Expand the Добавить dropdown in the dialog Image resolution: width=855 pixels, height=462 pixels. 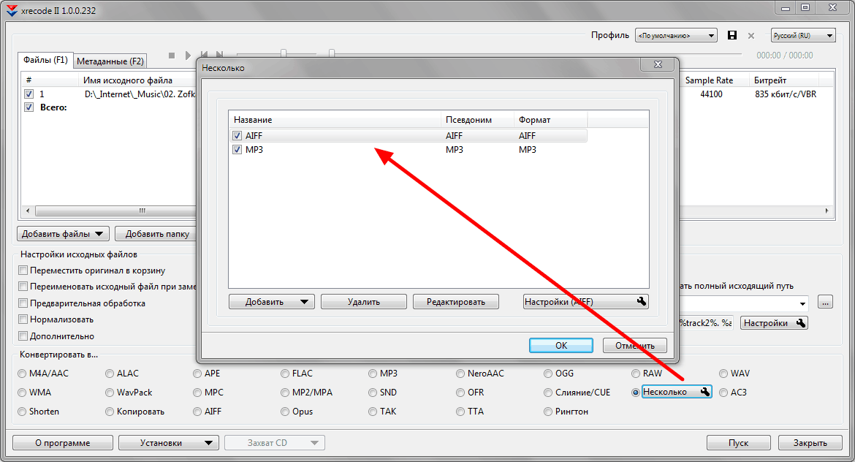coord(271,301)
